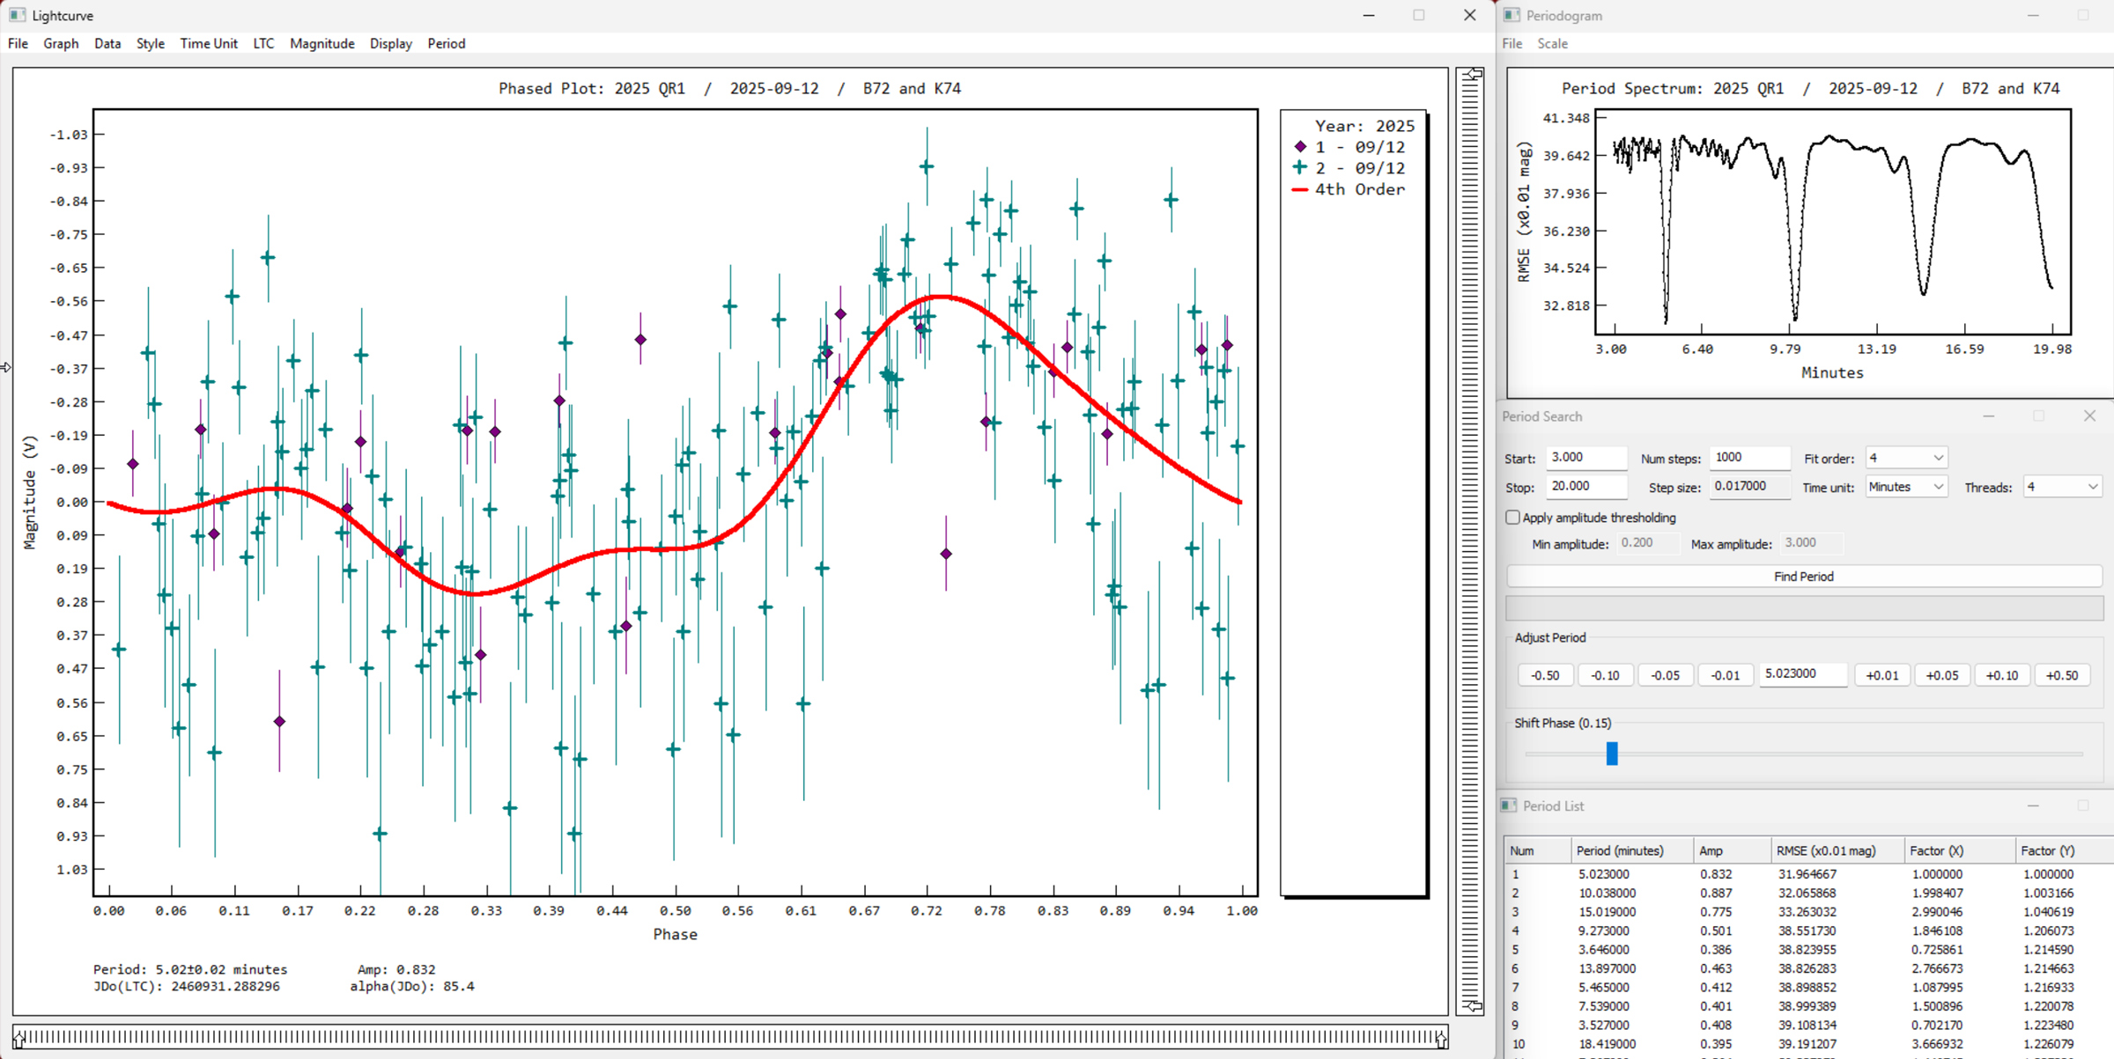2114x1059 pixels.
Task: Open the LTC menu
Action: (x=263, y=43)
